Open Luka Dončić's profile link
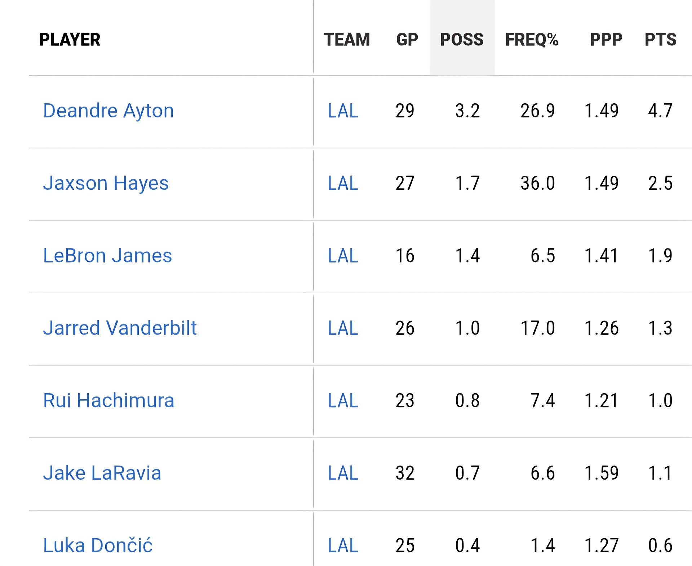The image size is (692, 566). click(98, 545)
